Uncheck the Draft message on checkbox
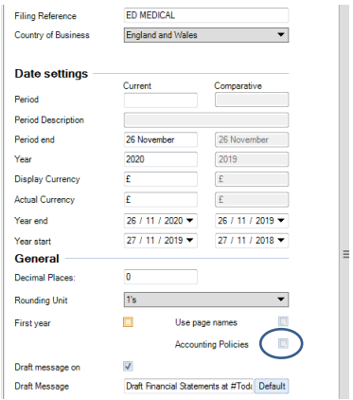Image resolution: width=353 pixels, height=400 pixels. (128, 367)
